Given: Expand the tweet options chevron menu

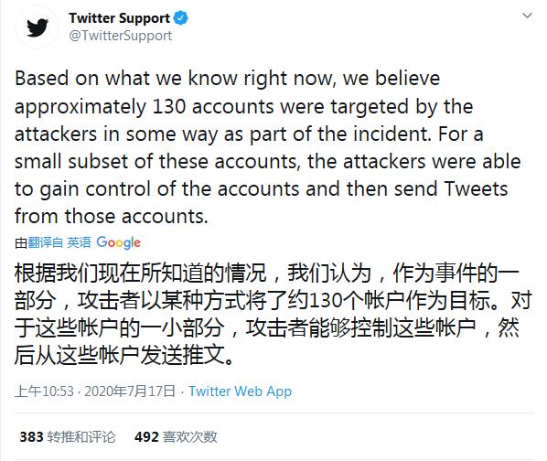Looking at the screenshot, I should click(527, 16).
